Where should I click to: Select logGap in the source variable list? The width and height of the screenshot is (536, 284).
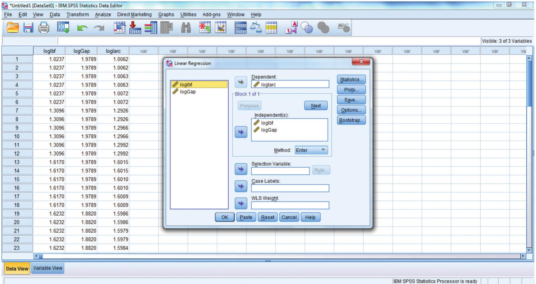(x=188, y=92)
